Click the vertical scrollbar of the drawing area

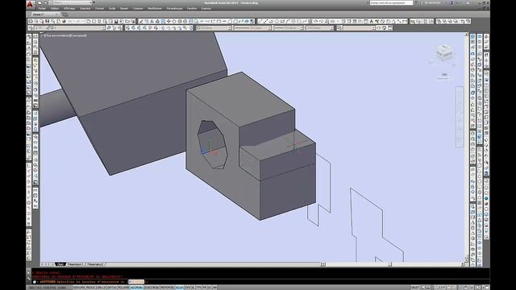click(466, 147)
